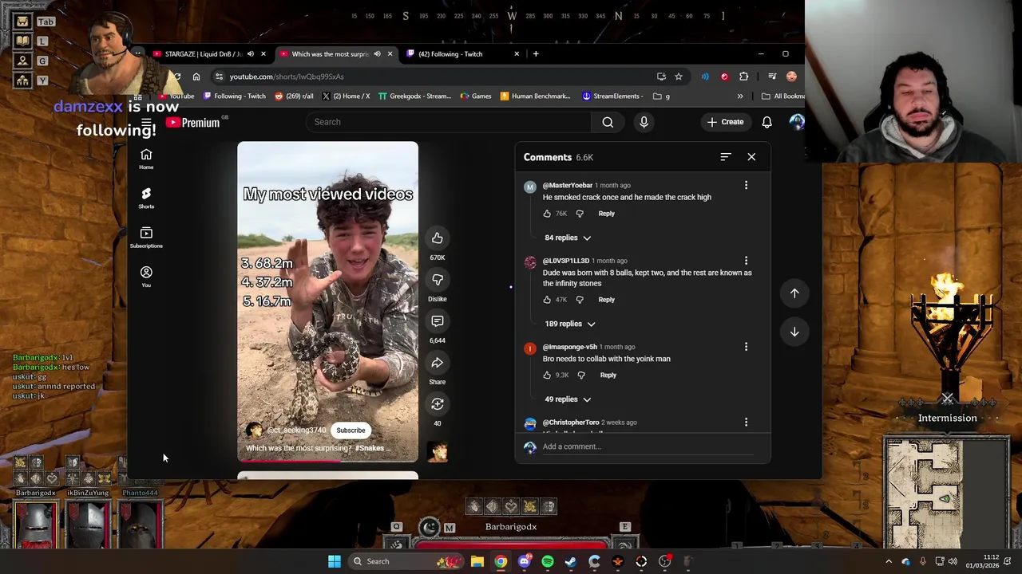The image size is (1022, 574).
Task: Open the Human Benchmark bookmark
Action: (535, 96)
